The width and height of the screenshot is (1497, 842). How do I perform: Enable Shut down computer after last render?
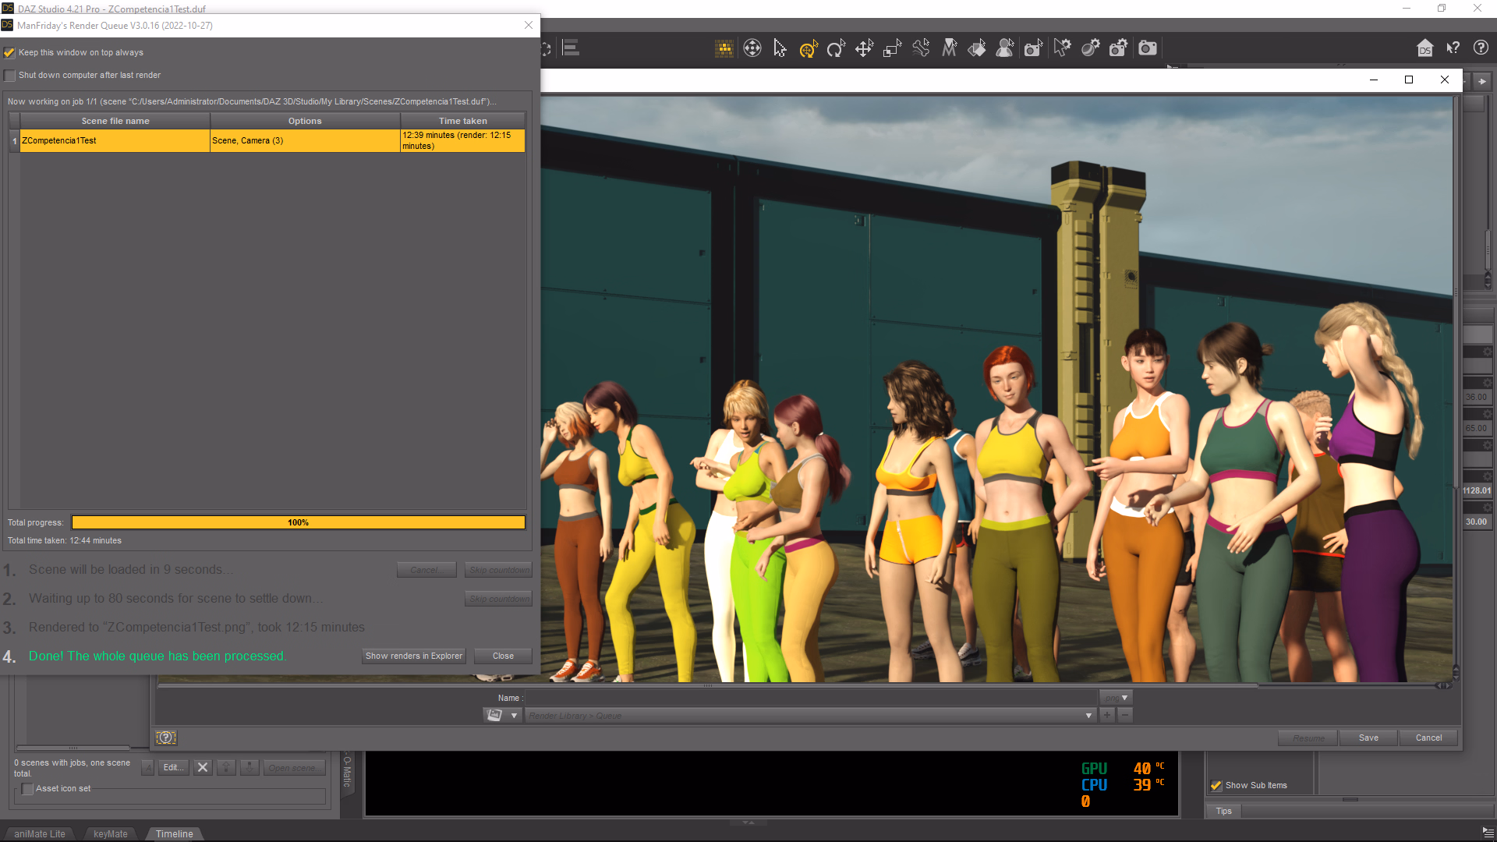pyautogui.click(x=10, y=76)
